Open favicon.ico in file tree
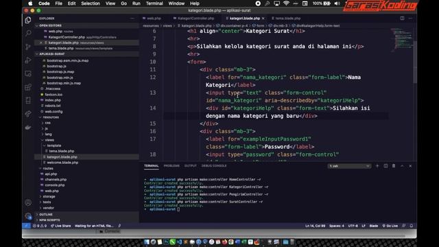The width and height of the screenshot is (439, 247). click(54, 95)
